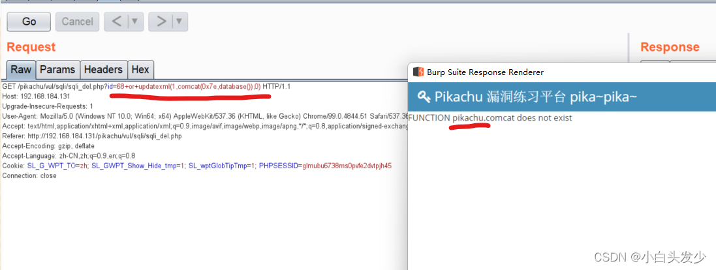This screenshot has width=716, height=270.
Task: Click the Response panel heading
Action: [670, 47]
